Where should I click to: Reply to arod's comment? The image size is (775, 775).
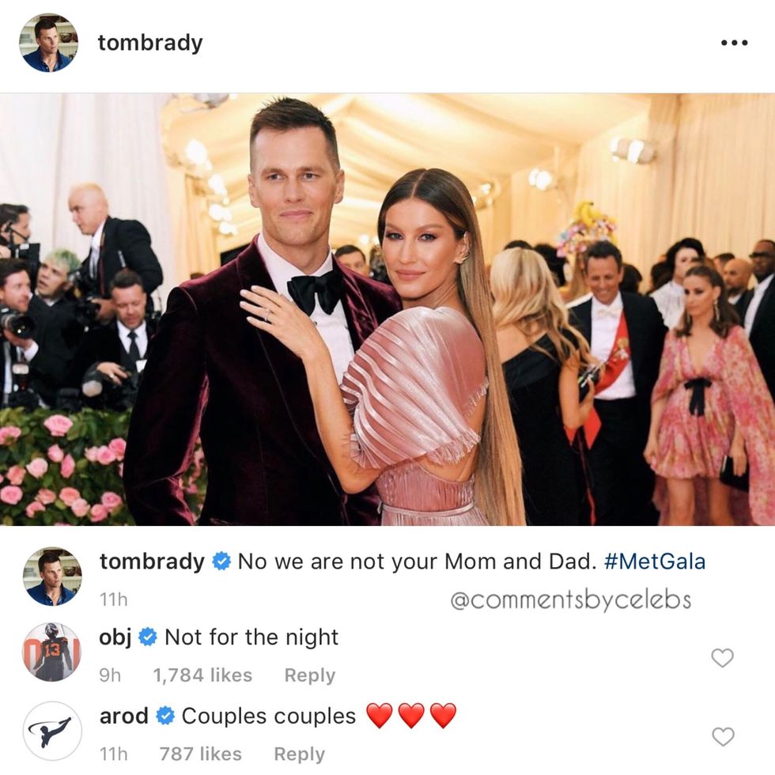[300, 754]
